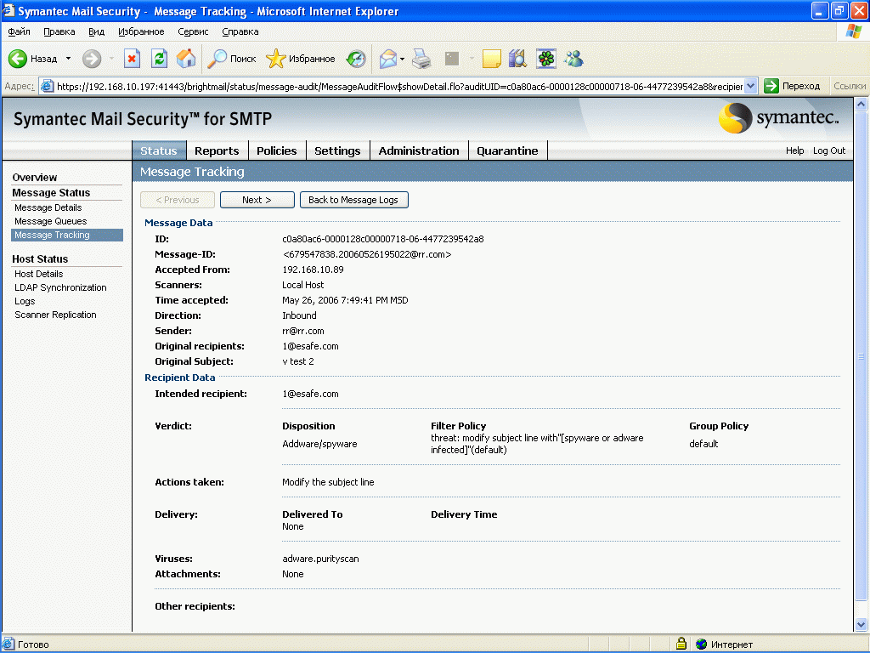Expand the address bar URL dropdown
Screen dimensions: 870x653
point(751,86)
